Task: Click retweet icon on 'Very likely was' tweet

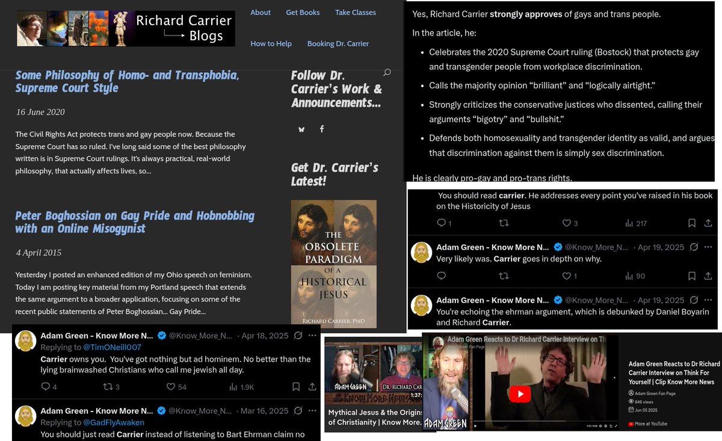Action: pos(504,276)
